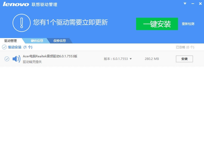
Task: Click the 驱动安装 (1 个) section title
Action: coord(20,47)
